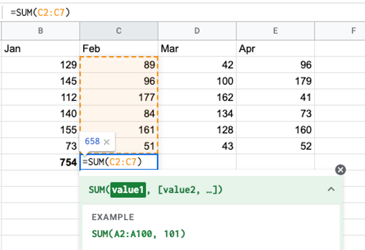Select column F header

point(340,31)
